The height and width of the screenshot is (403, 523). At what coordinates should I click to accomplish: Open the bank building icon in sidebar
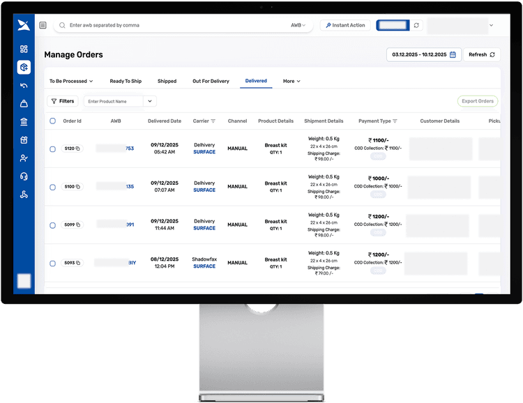[x=24, y=122]
